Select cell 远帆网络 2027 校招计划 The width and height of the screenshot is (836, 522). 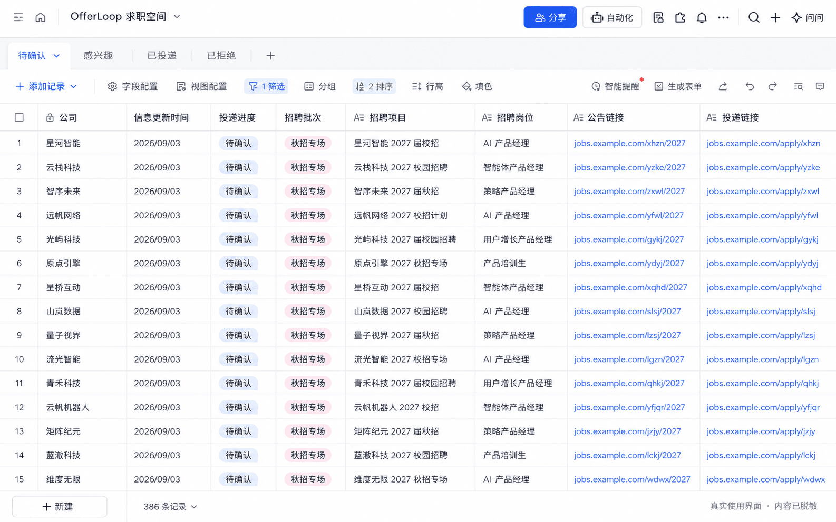click(410, 215)
